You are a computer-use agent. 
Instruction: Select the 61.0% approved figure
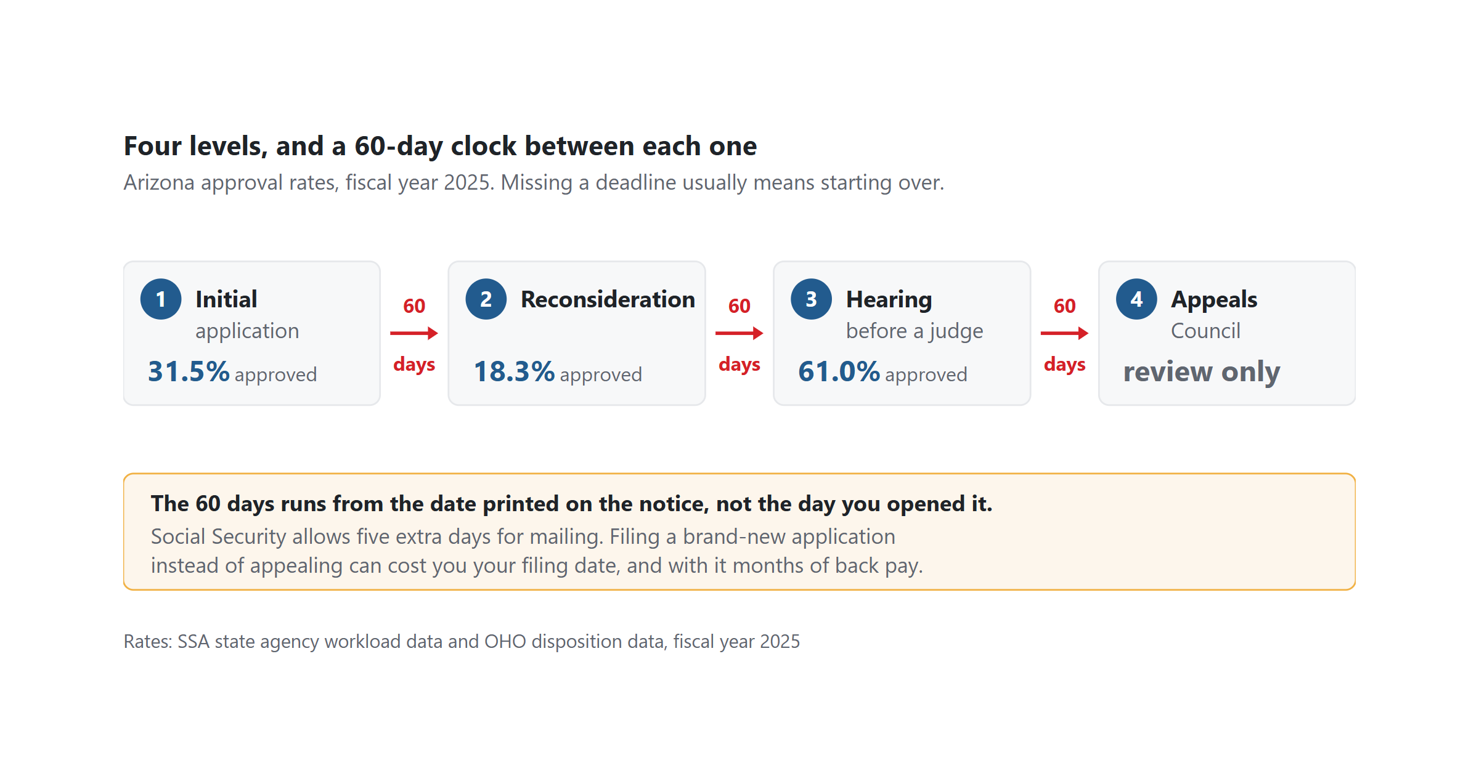883,372
